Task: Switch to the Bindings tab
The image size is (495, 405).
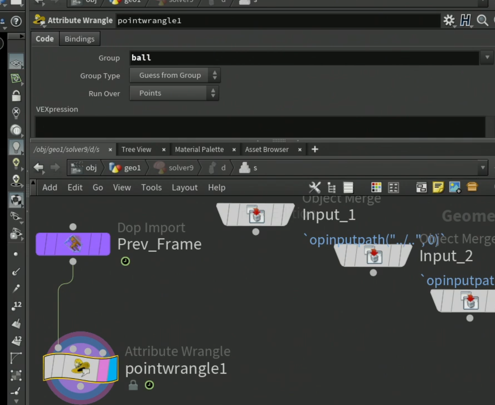Action: coord(79,39)
